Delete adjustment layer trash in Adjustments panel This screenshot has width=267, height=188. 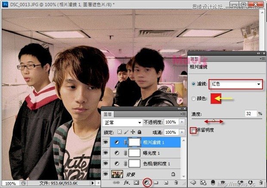261,182
